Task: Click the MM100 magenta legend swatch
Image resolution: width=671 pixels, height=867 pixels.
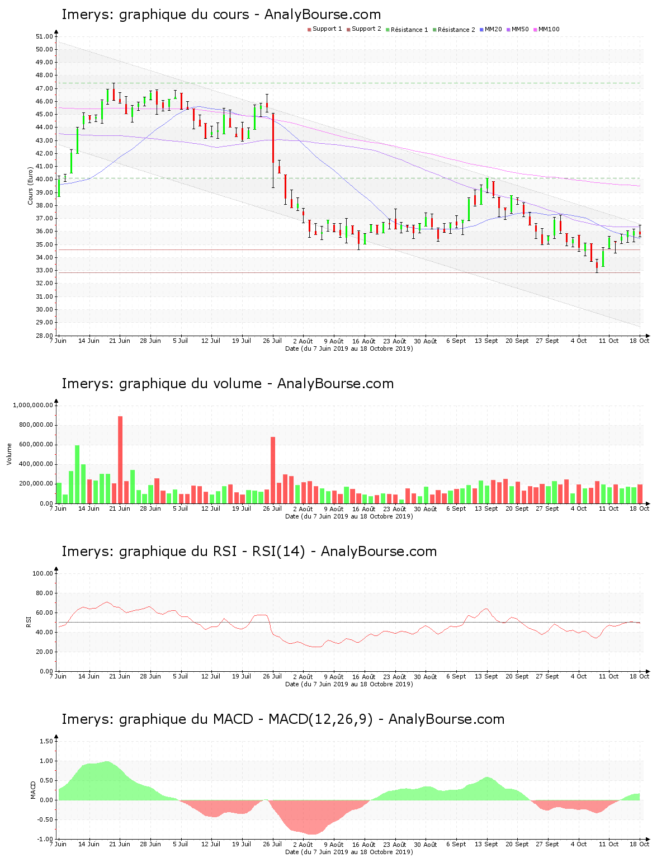Action: pyautogui.click(x=535, y=30)
